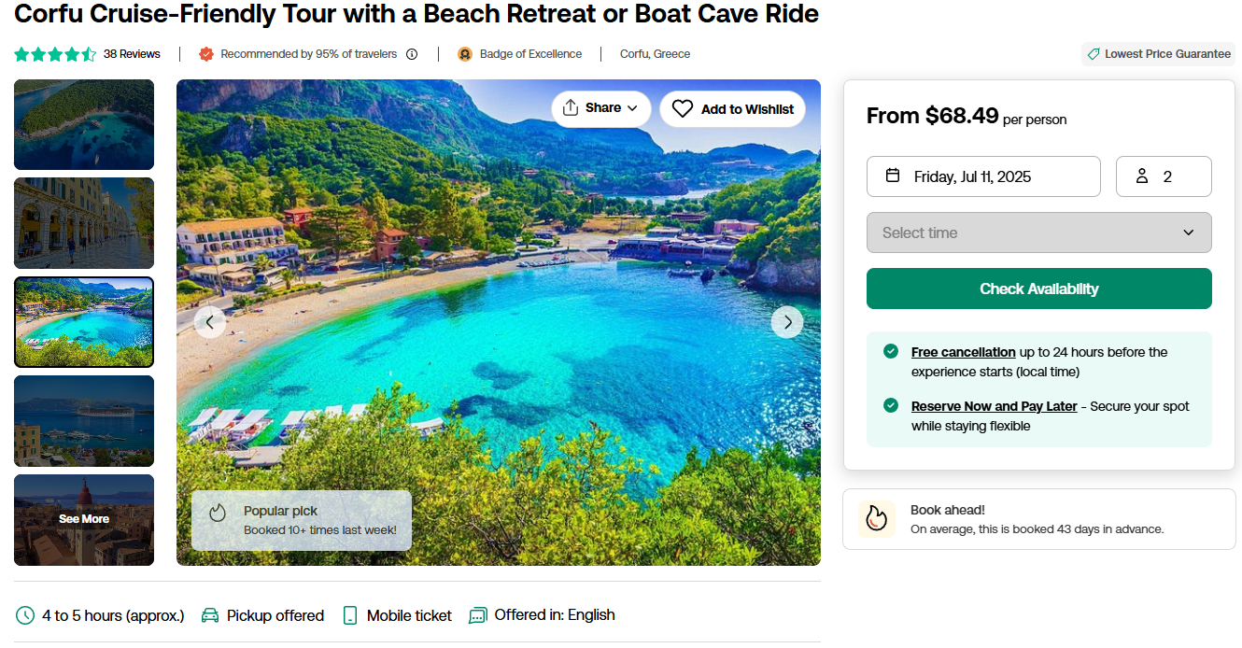Click the Friday, Jul 11, 2025 date field
The width and height of the screenshot is (1242, 648).
point(983,176)
